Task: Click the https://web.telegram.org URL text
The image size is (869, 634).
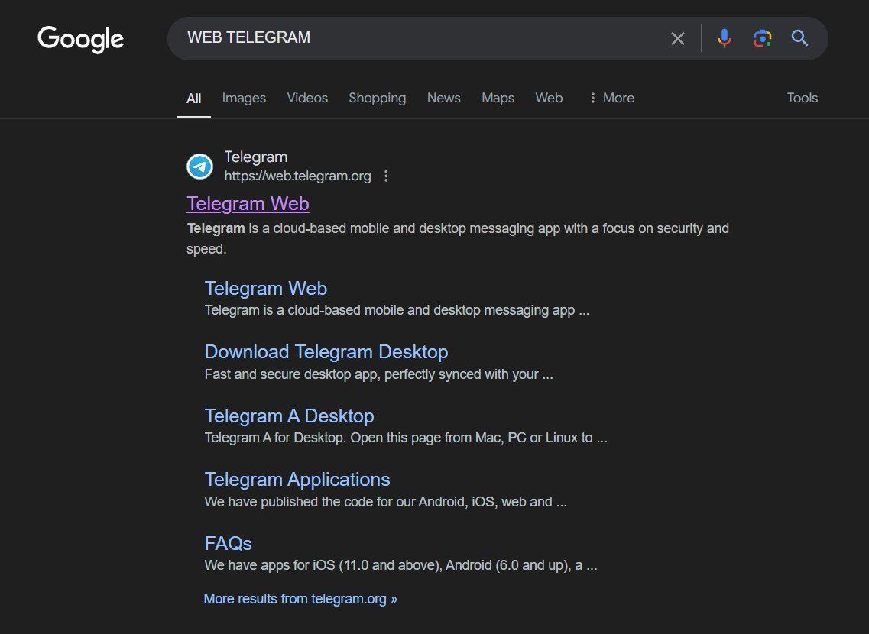Action: point(297,176)
